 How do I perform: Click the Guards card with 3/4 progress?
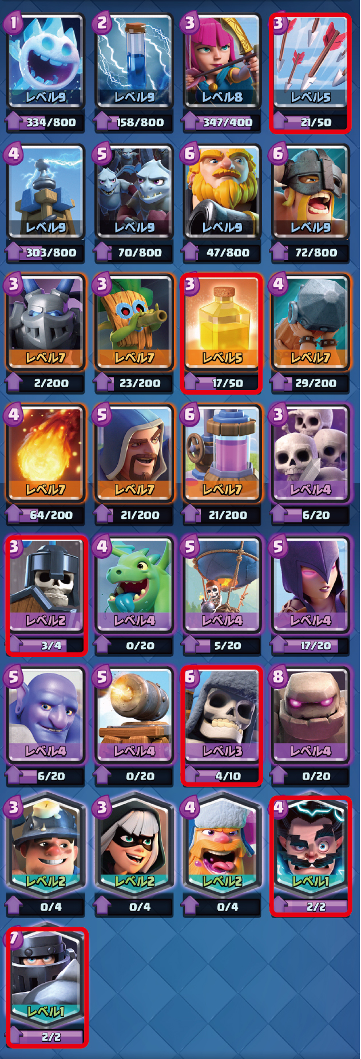point(46,584)
